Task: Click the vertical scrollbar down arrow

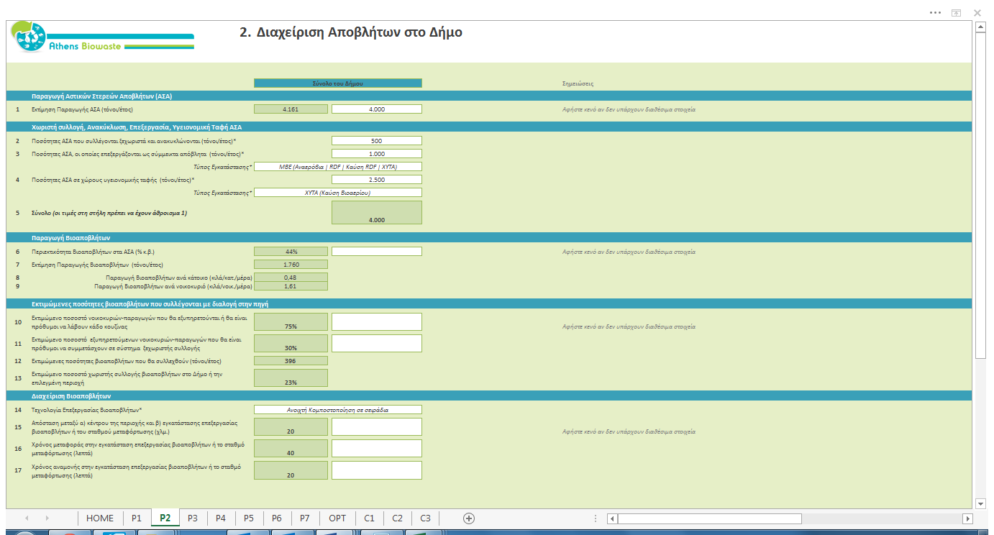Action: coord(980,503)
